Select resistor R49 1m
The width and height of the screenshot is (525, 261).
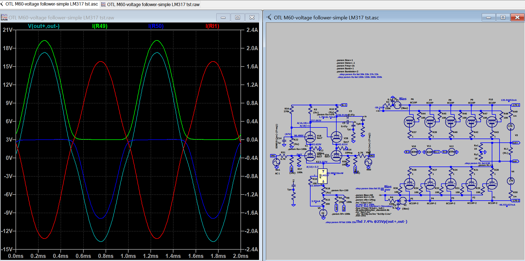(510, 114)
